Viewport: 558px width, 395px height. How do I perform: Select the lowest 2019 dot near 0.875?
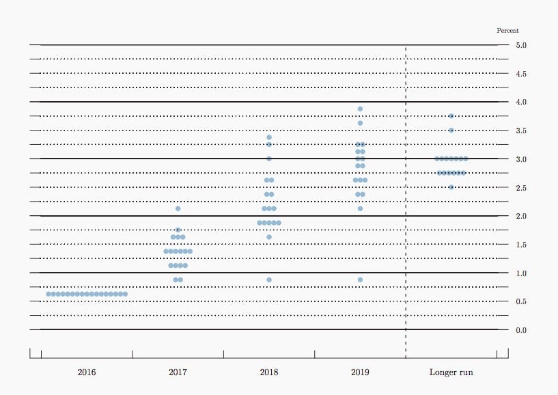coord(360,280)
